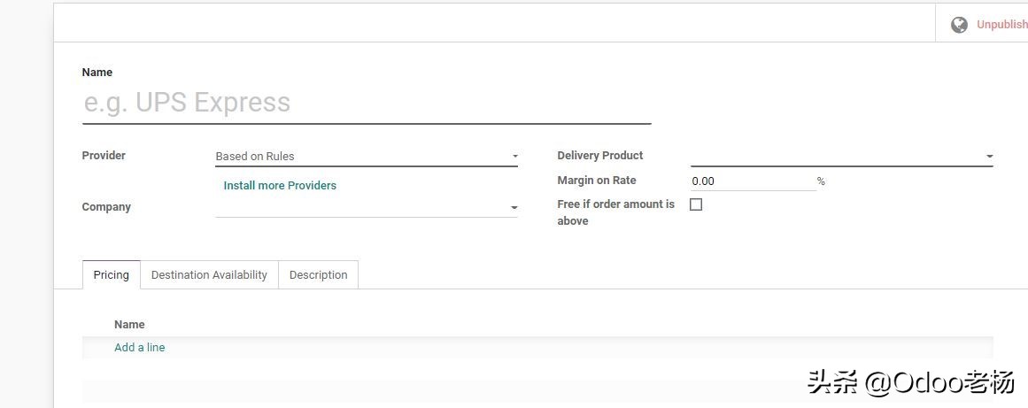Image resolution: width=1028 pixels, height=408 pixels.
Task: Open the Provider 'Based on Rules' selection field
Action: click(359, 156)
